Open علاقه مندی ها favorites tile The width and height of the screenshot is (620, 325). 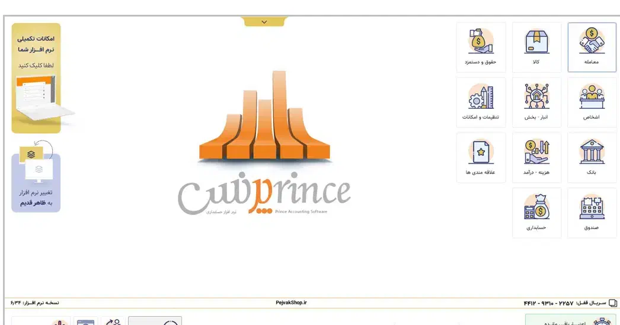point(481,157)
